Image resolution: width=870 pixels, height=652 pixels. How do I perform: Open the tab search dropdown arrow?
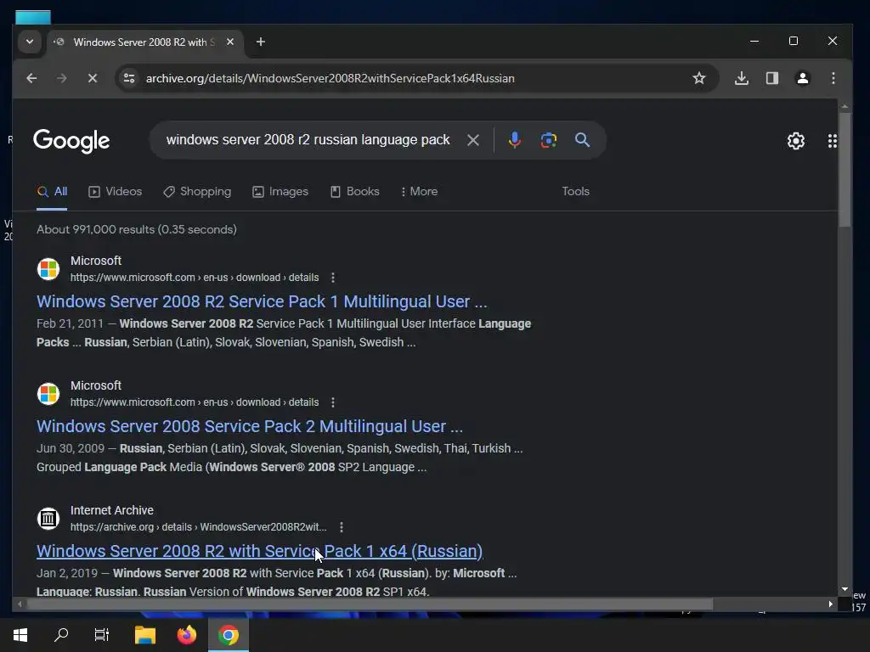click(x=30, y=42)
